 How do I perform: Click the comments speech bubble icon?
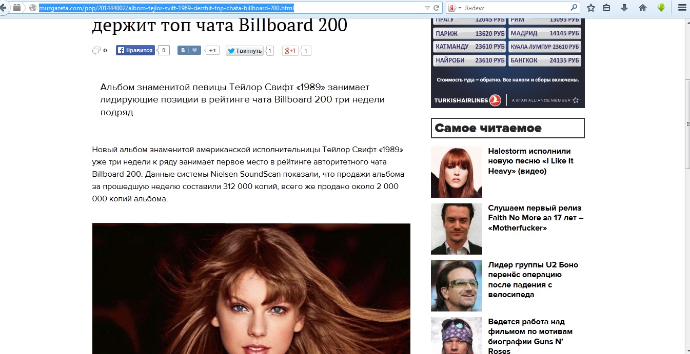coord(96,50)
